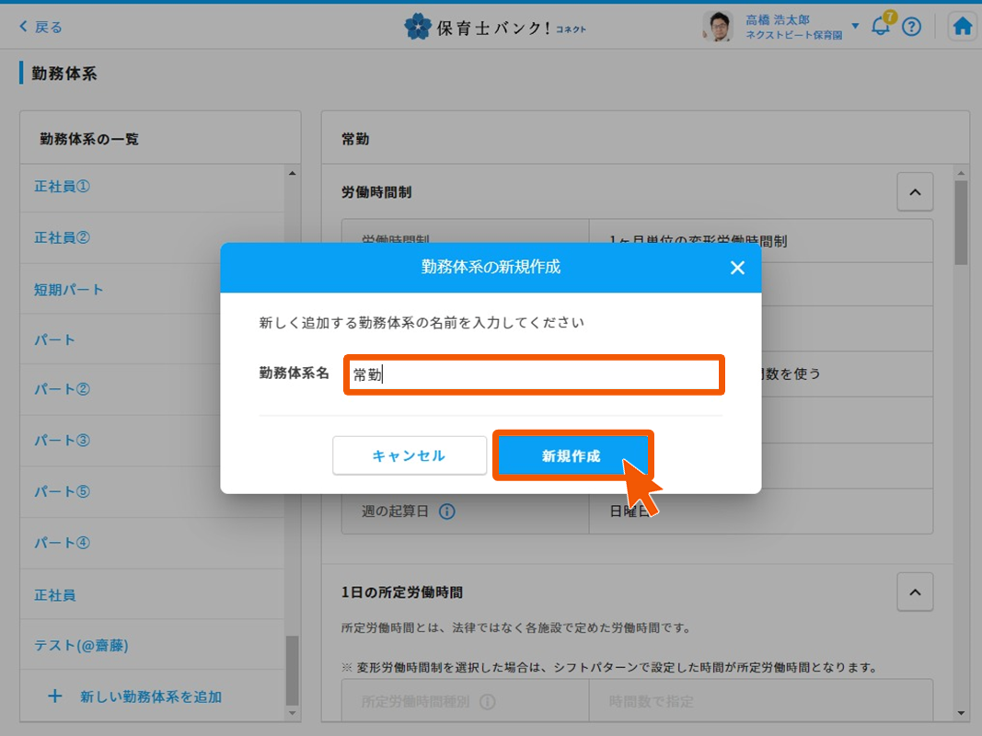Click the 勤務体系名 text field
Image resolution: width=982 pixels, height=736 pixels.
coord(534,375)
